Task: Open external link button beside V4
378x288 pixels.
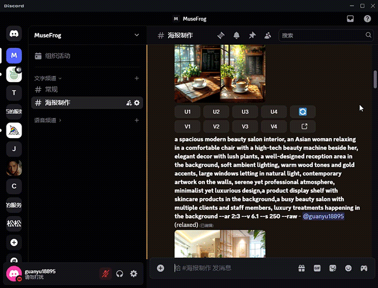Action: tap(303, 126)
